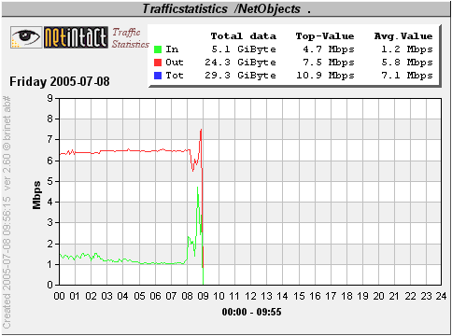Click the blue Tot legend swatch
Viewport: 452px width, 336px height.
coord(158,76)
